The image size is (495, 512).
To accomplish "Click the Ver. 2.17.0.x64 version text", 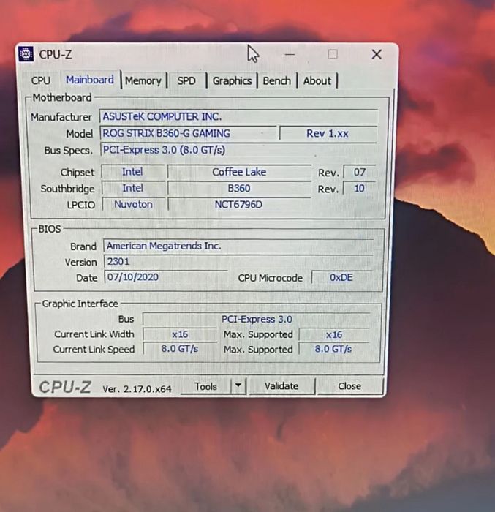I will (137, 388).
